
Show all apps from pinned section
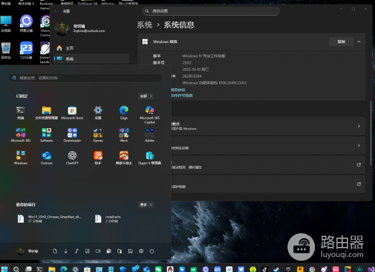click(146, 96)
